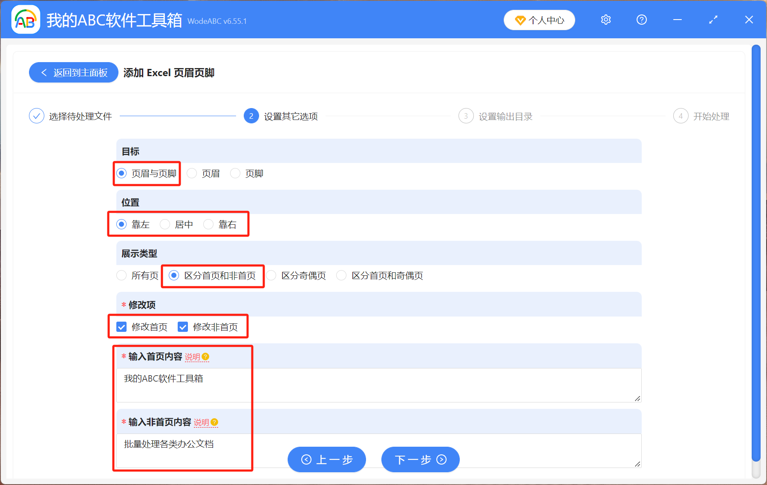Open the settings gear in the title bar
This screenshot has height=485, width=767.
pos(606,20)
